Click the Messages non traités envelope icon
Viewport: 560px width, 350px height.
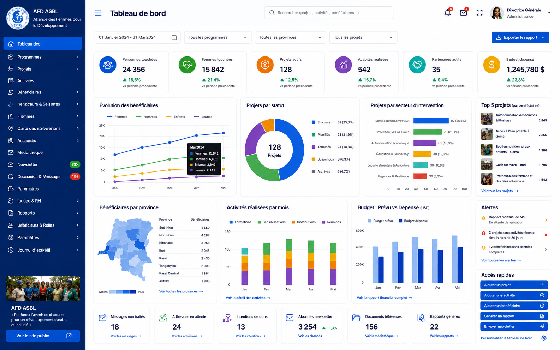coord(102,318)
